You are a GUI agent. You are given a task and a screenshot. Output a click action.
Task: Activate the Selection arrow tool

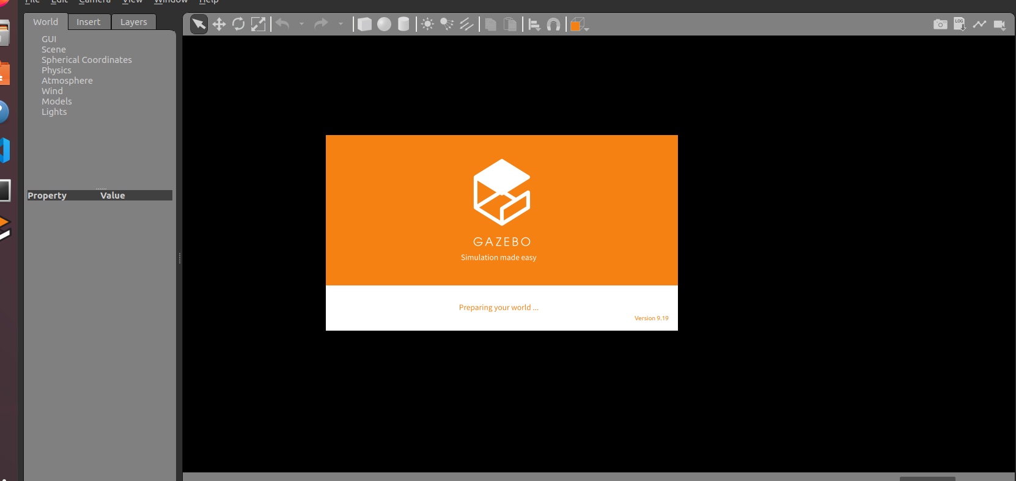(199, 24)
